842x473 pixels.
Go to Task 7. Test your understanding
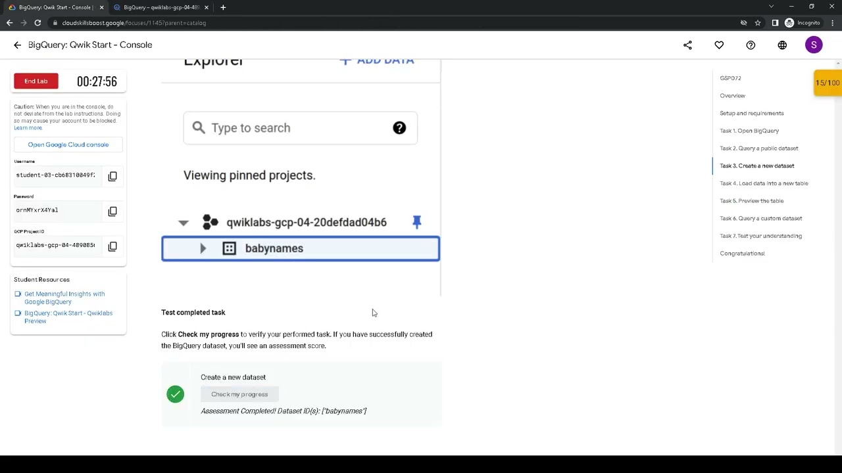pos(760,236)
